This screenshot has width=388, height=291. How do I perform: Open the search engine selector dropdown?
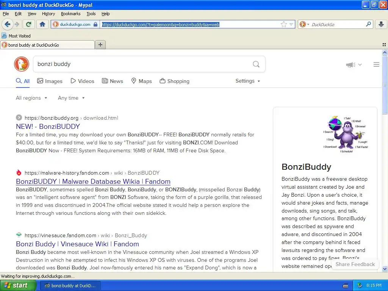click(304, 24)
